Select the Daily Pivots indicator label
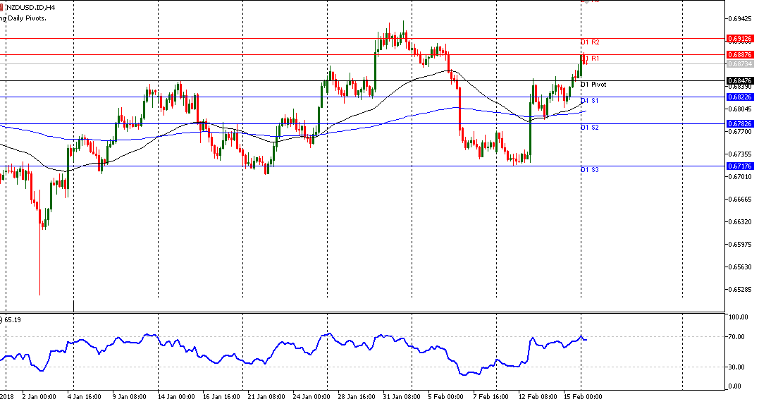Image resolution: width=759 pixels, height=404 pixels. pos(24,18)
